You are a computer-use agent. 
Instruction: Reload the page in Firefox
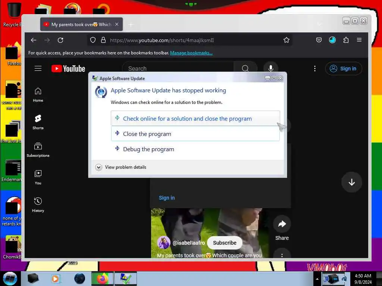(60, 40)
